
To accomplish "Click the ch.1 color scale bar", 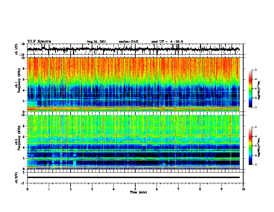I will pos(250,89).
